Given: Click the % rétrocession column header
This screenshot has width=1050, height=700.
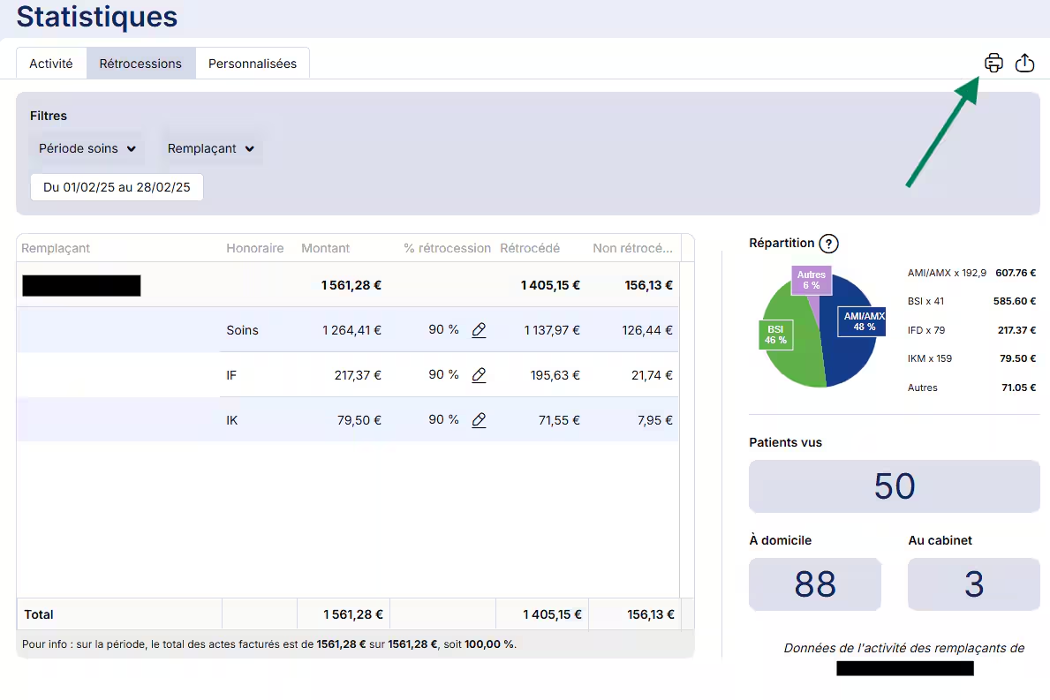Looking at the screenshot, I should [x=447, y=248].
